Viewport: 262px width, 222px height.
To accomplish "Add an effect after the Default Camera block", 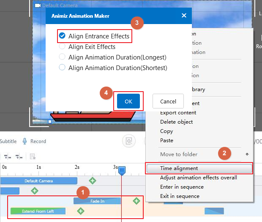I will coord(92,181).
